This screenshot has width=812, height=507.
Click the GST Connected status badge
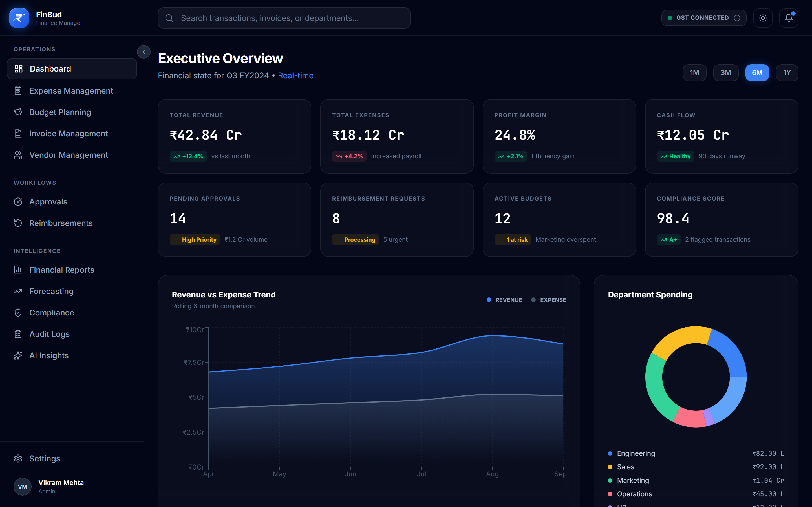(x=704, y=18)
